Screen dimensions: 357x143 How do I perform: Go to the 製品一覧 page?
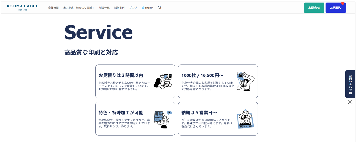[104, 8]
